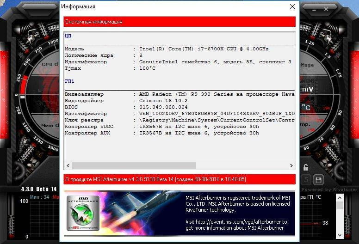The height and width of the screenshot is (244, 359).
Task: Select the 'Ключ реестра' registry row
Action: [179, 120]
